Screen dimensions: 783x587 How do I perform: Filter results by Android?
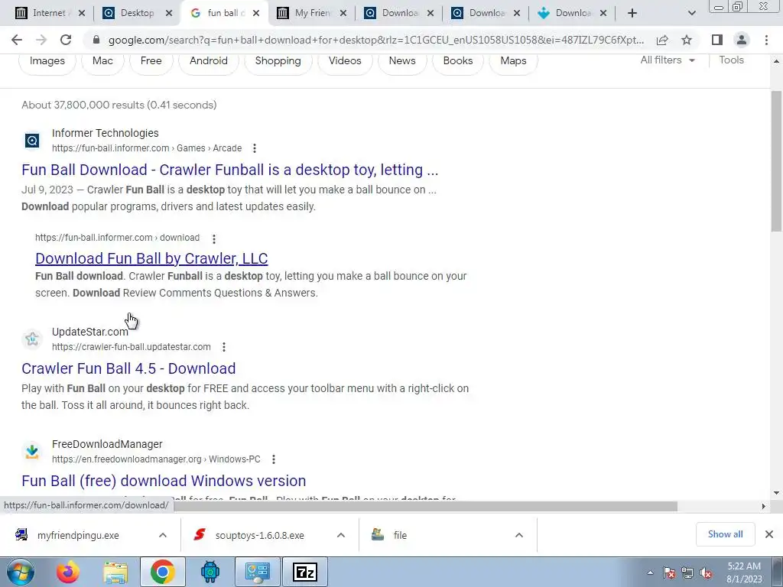coord(209,61)
